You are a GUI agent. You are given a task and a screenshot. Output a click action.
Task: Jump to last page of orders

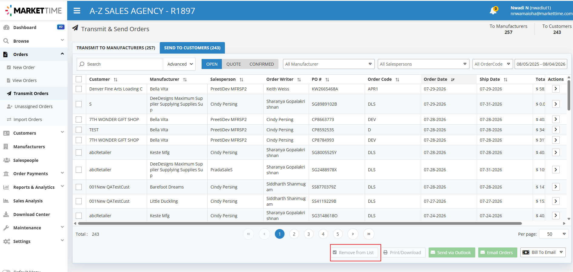[369, 234]
